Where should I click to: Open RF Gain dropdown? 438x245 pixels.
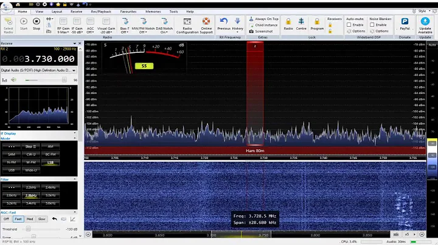[63, 26]
